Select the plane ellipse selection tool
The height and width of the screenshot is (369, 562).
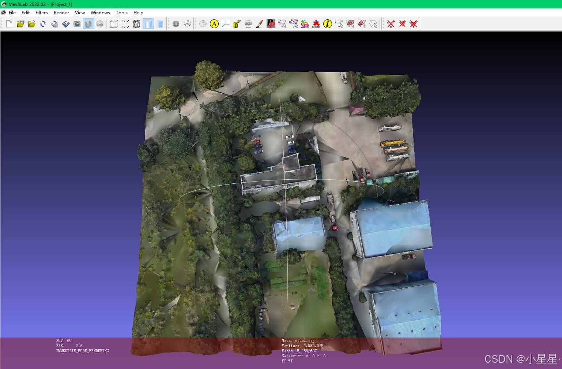click(x=294, y=24)
